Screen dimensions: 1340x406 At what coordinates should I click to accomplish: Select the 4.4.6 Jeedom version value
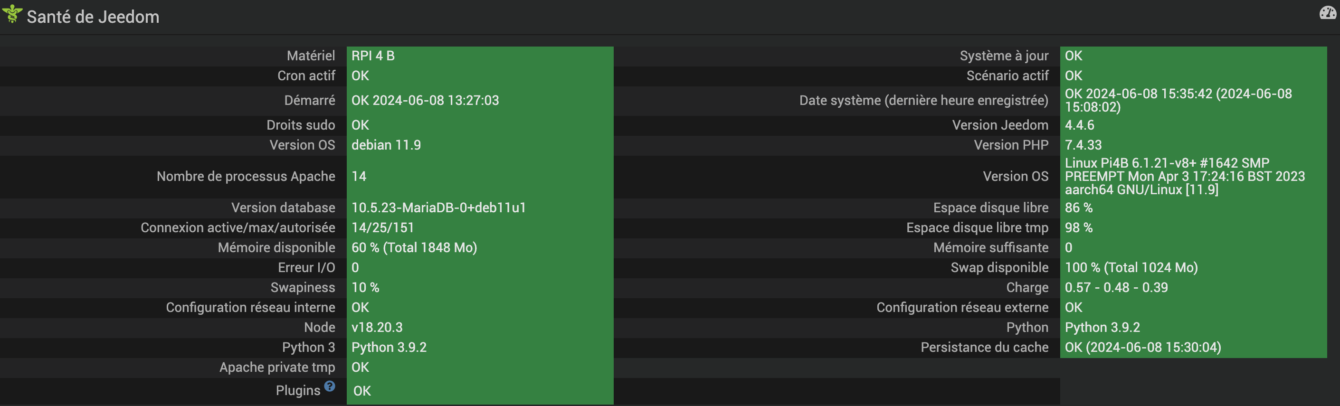coord(1079,125)
